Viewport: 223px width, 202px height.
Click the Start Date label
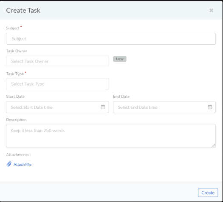pos(15,97)
